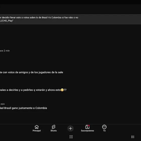Show recent apps with the three-bar icon
Image resolution: width=141 pixels, height=141 pixels.
point(133,137)
